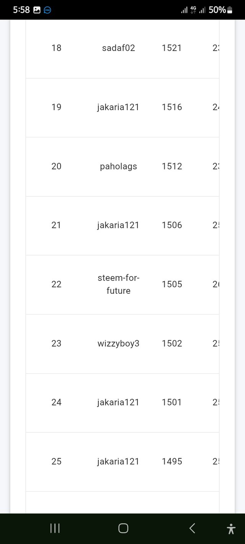
Task: Click rank number 21 cell
Action: (56, 225)
